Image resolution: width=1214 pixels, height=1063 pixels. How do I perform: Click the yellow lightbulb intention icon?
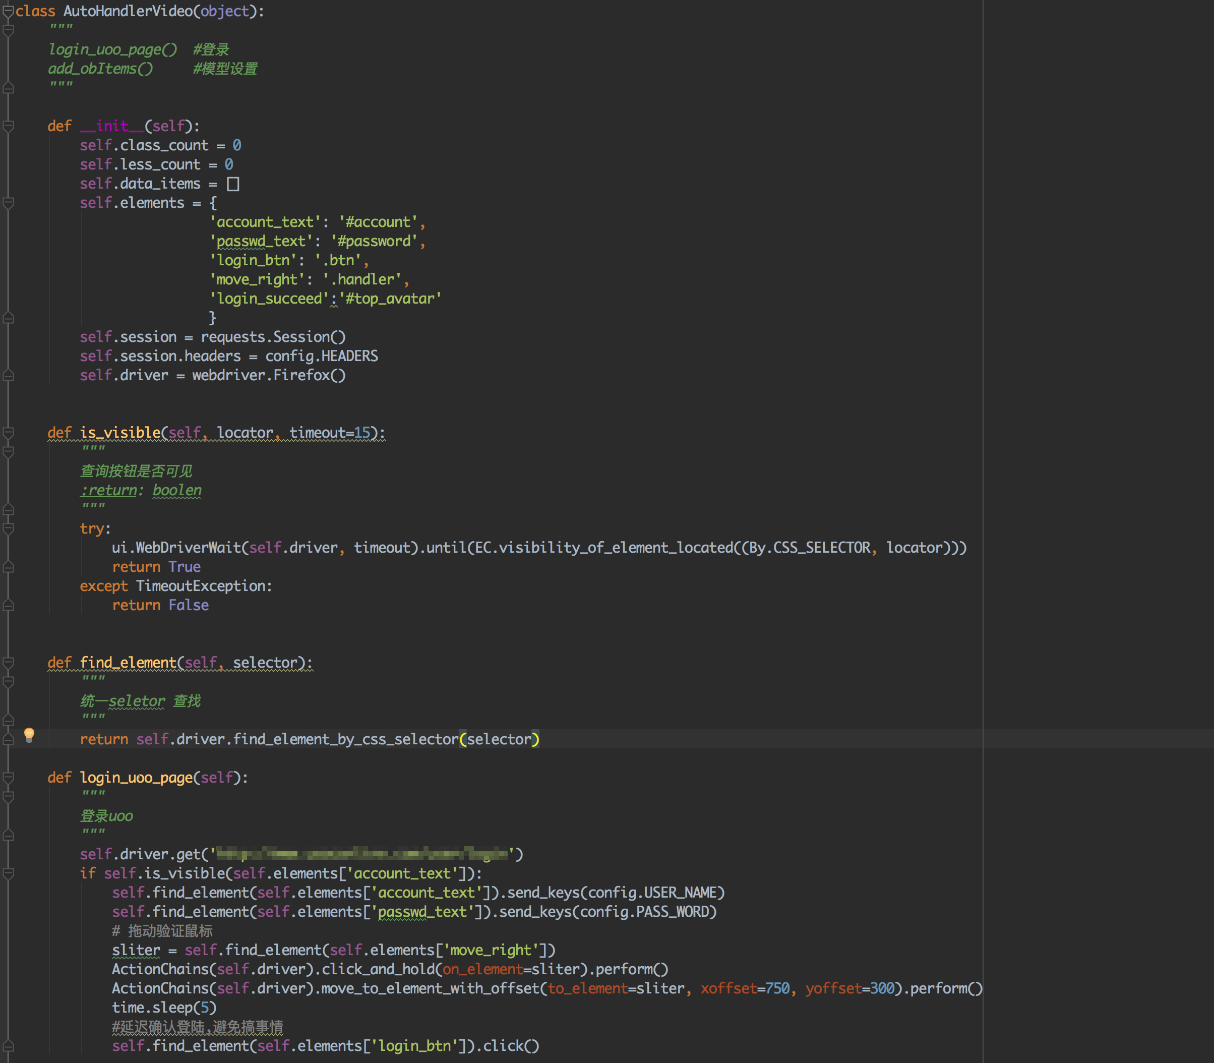29,734
